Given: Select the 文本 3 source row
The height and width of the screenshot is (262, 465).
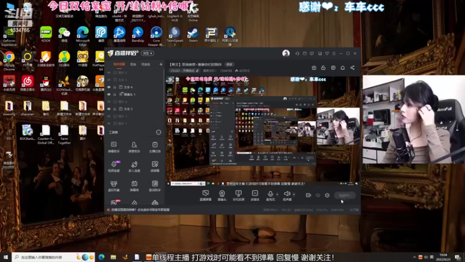Looking at the screenshot, I should [134, 109].
